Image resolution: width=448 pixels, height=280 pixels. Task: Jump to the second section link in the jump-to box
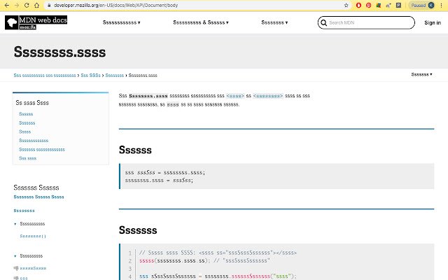point(27,123)
